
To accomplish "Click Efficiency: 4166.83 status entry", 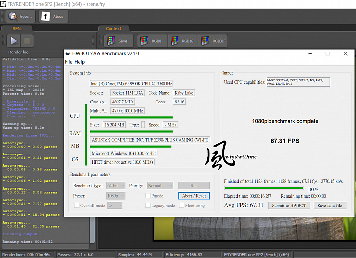I will click(x=183, y=255).
